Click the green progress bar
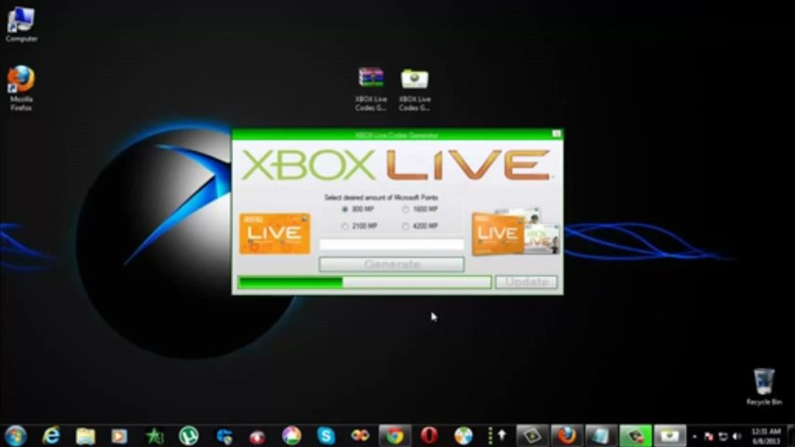795x447 pixels. point(364,282)
